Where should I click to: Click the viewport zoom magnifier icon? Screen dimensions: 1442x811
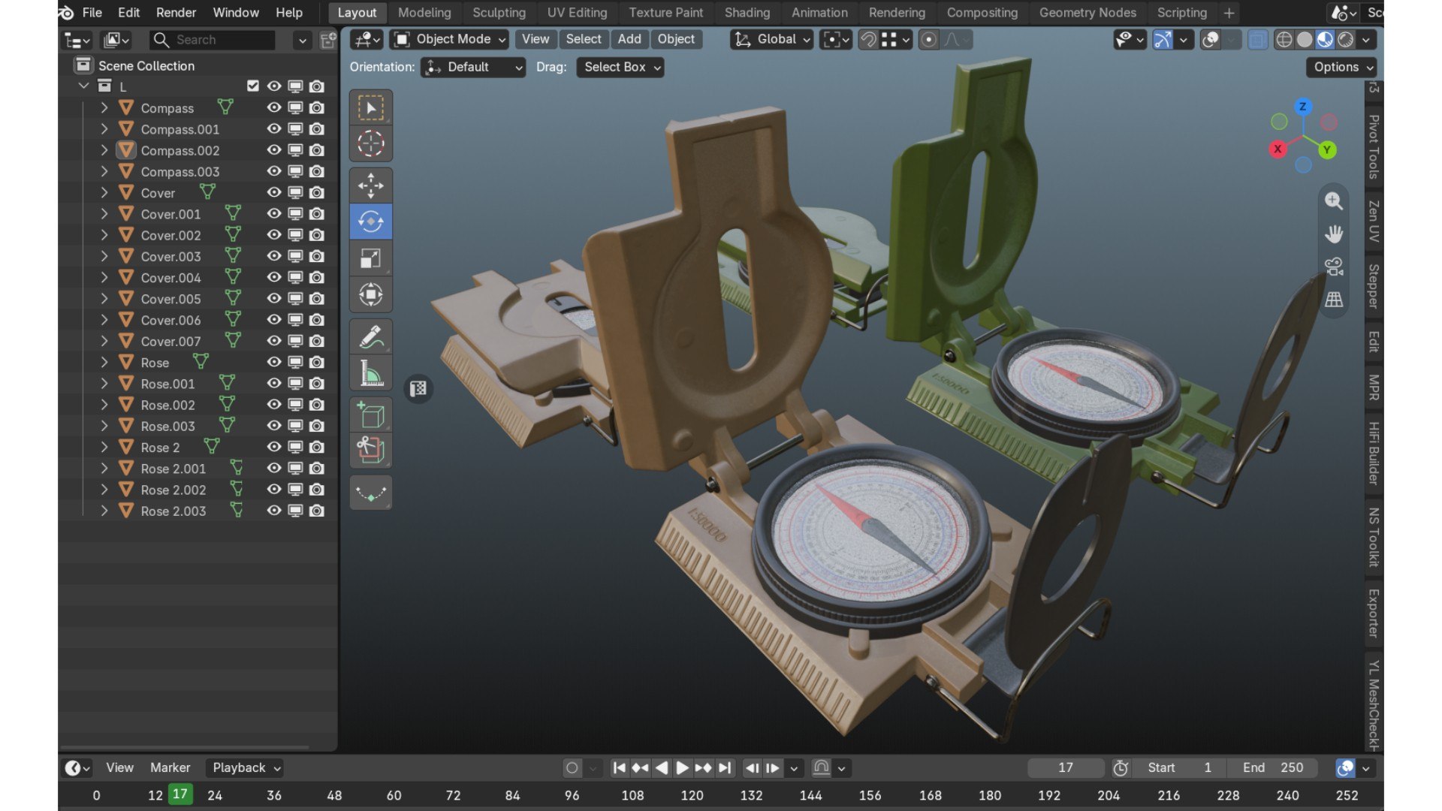[1334, 201]
